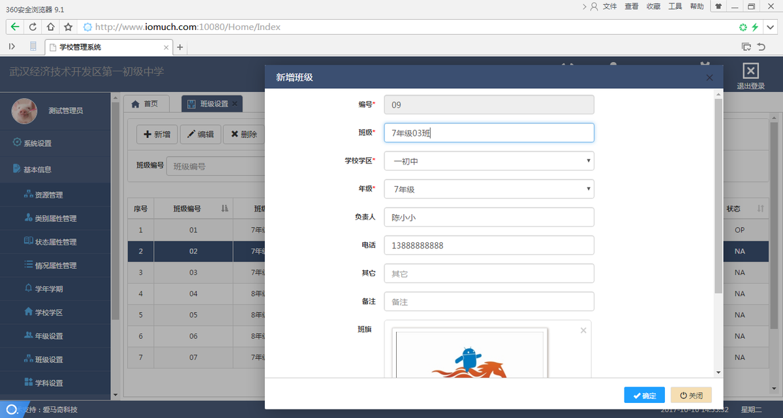Open the tab list icon
This screenshot has width=783, height=418.
coord(746,46)
